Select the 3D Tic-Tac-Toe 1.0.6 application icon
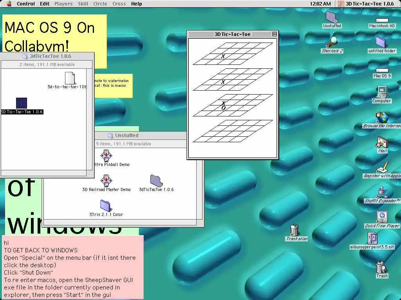This screenshot has height=300, width=401. 22,103
